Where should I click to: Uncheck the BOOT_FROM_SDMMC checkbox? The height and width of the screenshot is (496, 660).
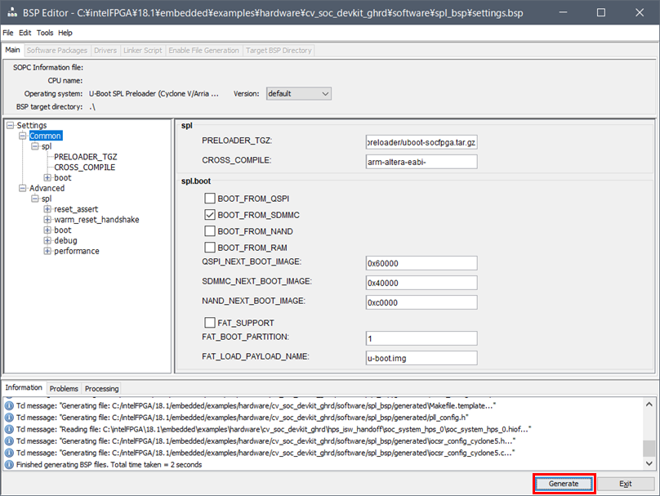click(x=210, y=215)
